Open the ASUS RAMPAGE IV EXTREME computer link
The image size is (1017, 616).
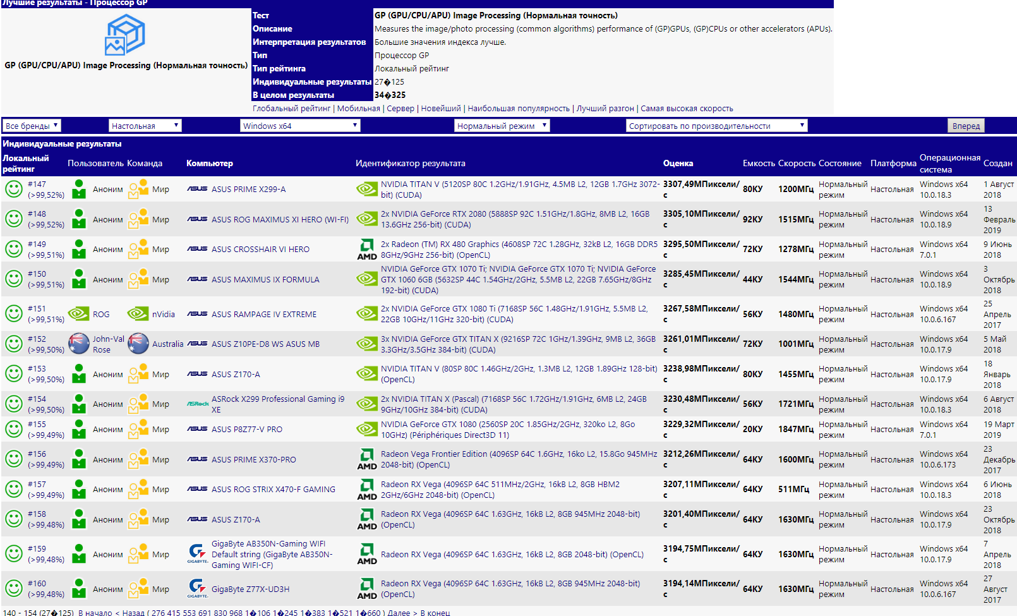264,314
